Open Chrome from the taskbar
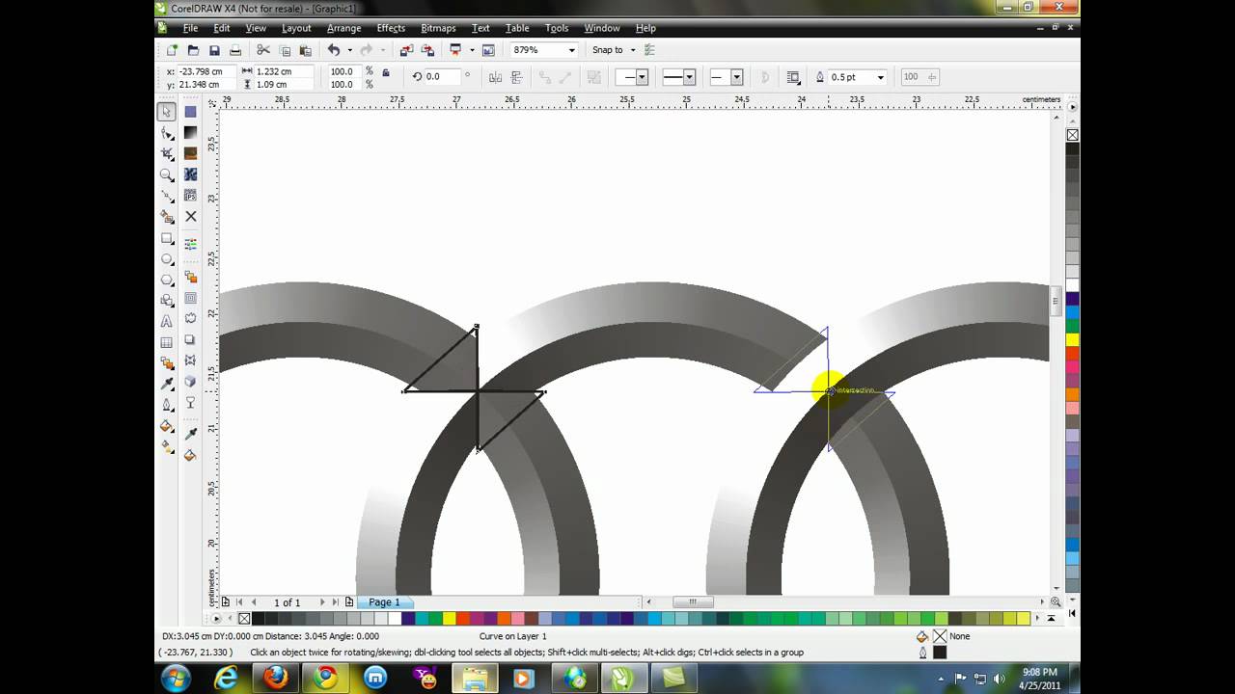This screenshot has width=1235, height=694. coord(325,679)
